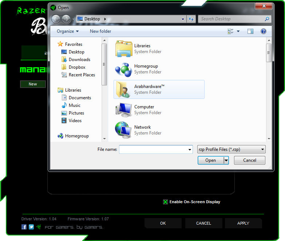
Task: Open the Organize menu
Action: coord(68,31)
